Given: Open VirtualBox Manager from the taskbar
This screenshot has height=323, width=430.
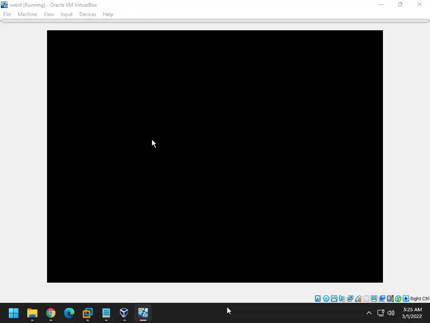Looking at the screenshot, I should click(x=124, y=313).
